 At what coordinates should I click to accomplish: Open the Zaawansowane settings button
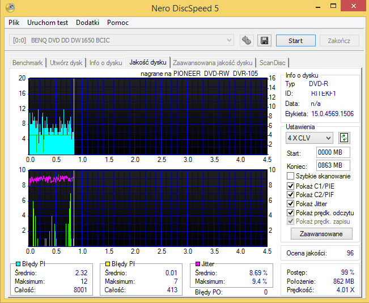[x=321, y=234]
